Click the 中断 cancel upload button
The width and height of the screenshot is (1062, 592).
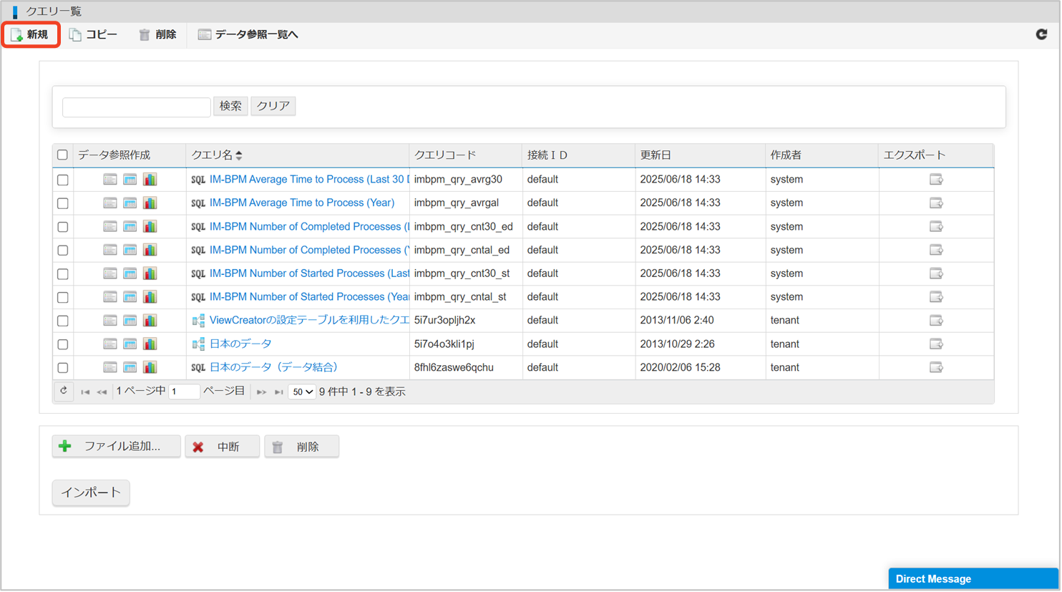223,447
